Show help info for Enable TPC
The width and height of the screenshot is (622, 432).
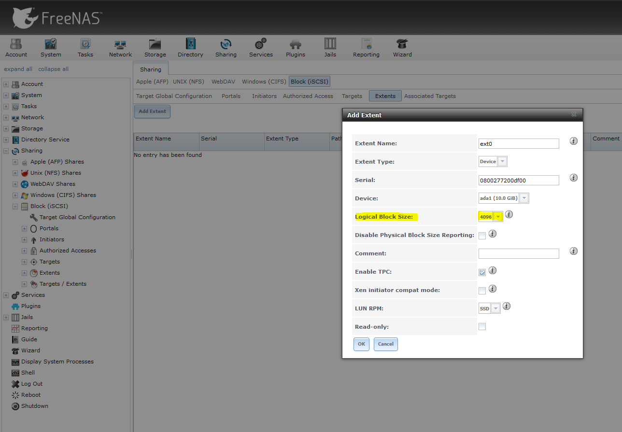point(493,270)
